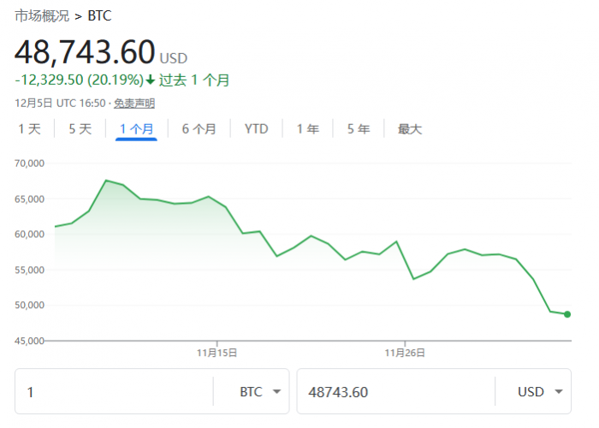Open the USD currency dropdown
This screenshot has height=428, width=599.
click(x=541, y=392)
